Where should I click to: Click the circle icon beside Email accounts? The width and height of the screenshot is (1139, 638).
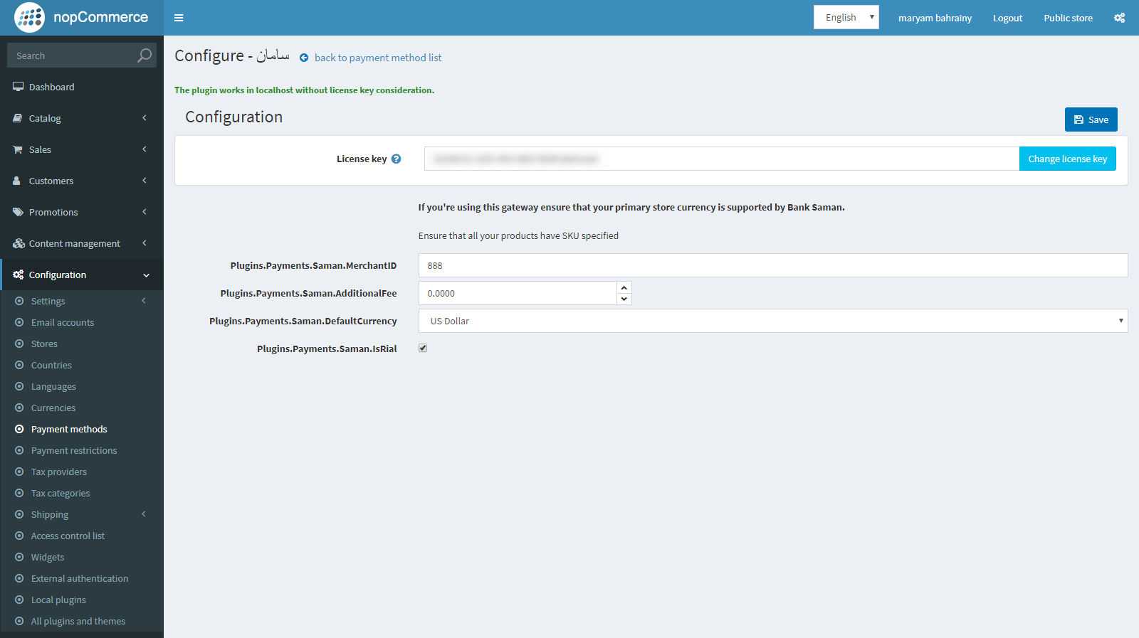coord(19,322)
